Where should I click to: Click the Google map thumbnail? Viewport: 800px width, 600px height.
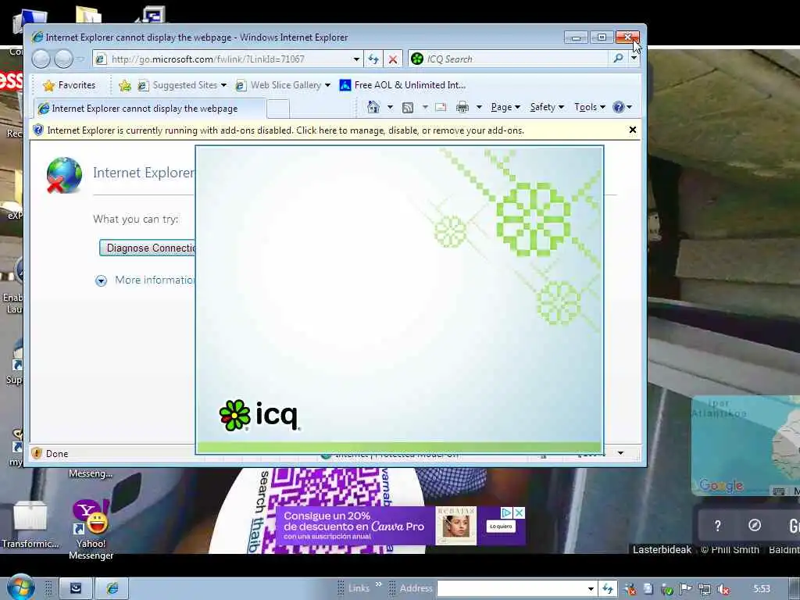pyautogui.click(x=746, y=445)
